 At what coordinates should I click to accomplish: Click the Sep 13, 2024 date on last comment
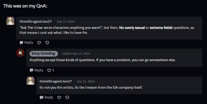[86, 81]
